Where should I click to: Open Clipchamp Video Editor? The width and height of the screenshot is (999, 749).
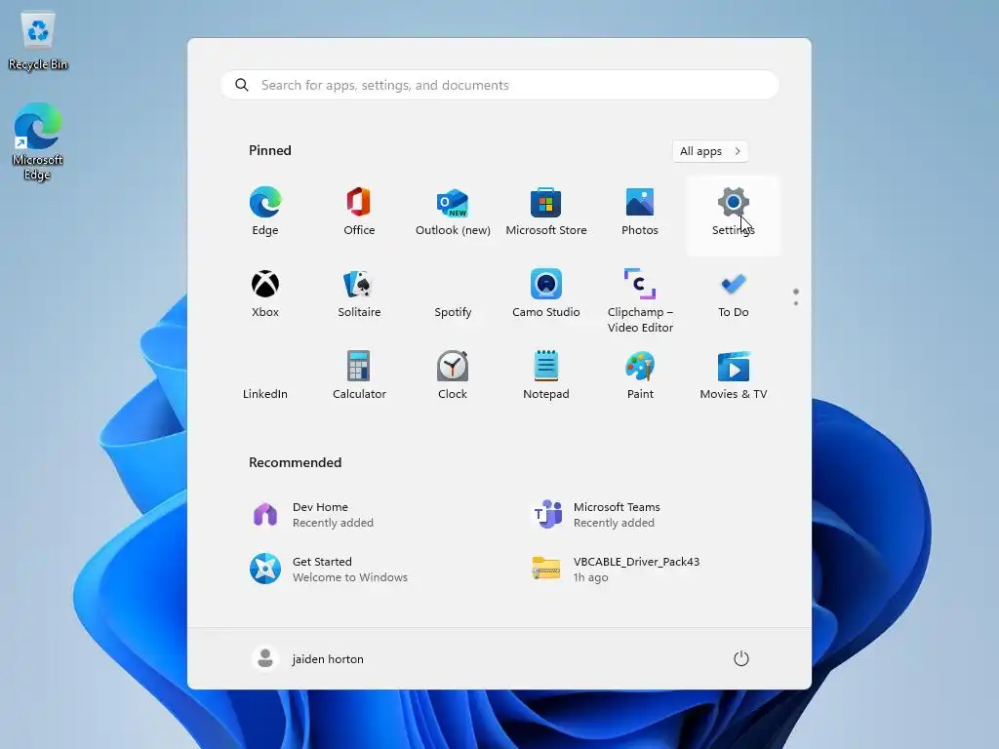tap(640, 299)
